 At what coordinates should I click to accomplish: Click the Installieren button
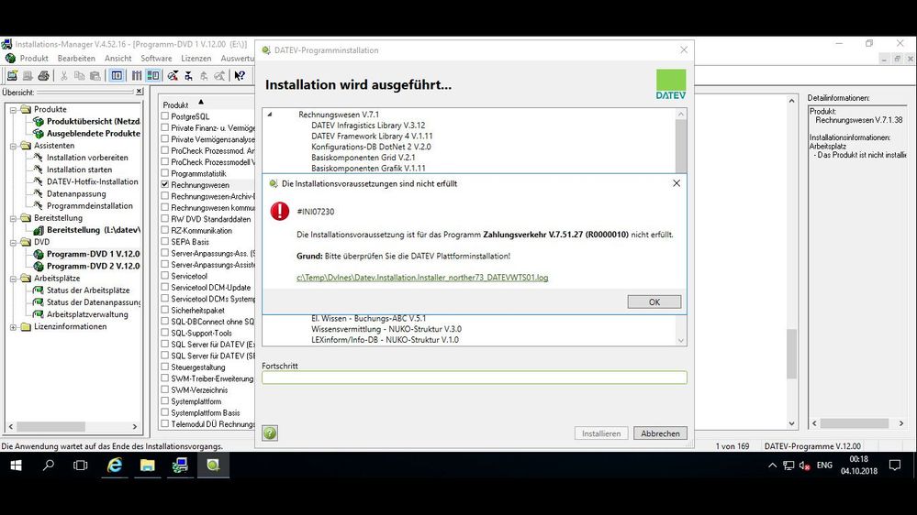[x=601, y=433]
